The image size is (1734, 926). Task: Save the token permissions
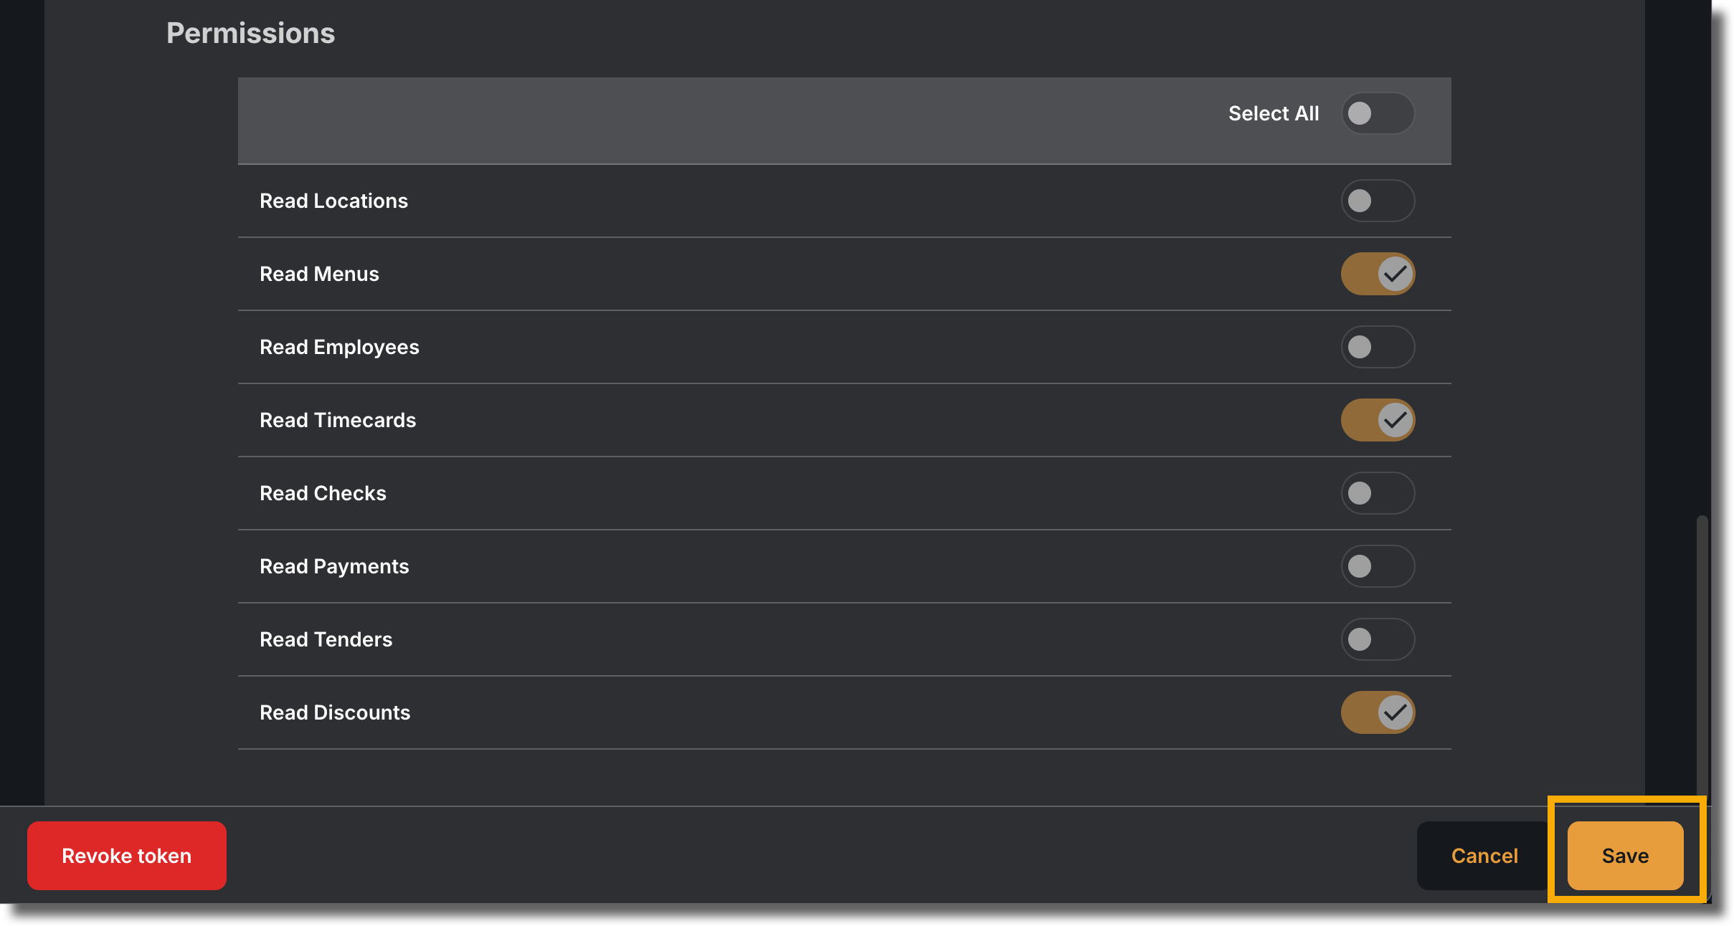pyautogui.click(x=1625, y=856)
